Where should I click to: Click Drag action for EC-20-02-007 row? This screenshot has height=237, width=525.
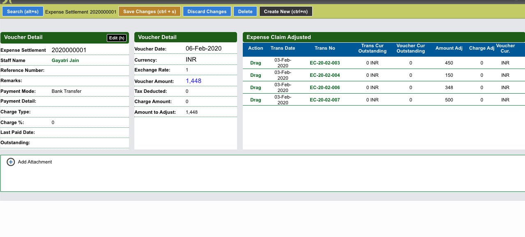coord(256,100)
